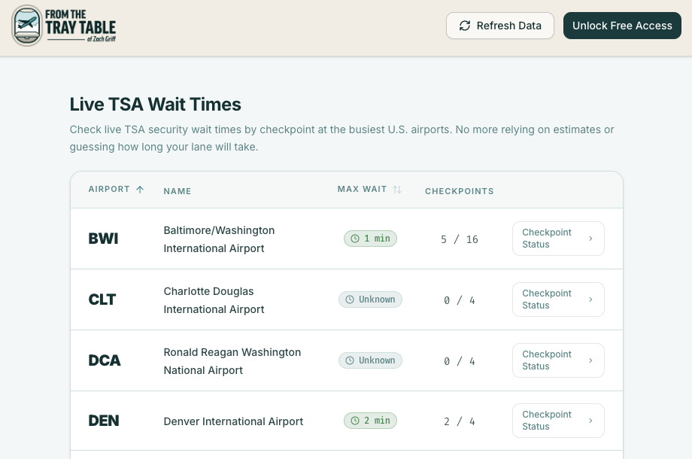The width and height of the screenshot is (692, 459).
Task: Click the Checkpoints column header
Action: (459, 191)
